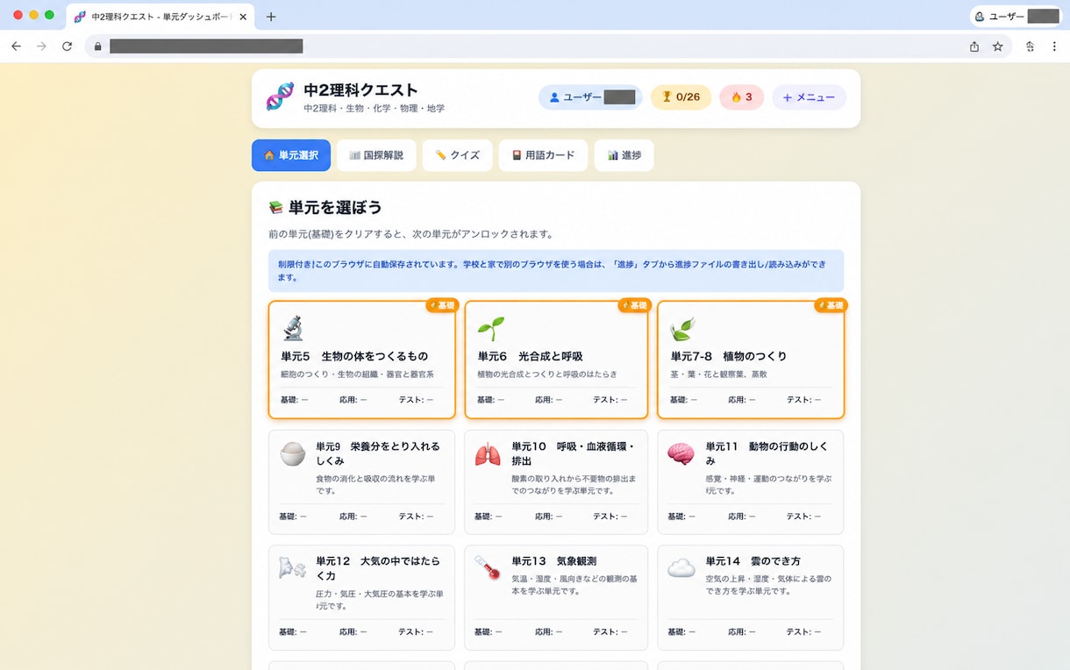The image size is (1070, 670).
Task: Open the ユーザー account pill in header
Action: click(590, 97)
